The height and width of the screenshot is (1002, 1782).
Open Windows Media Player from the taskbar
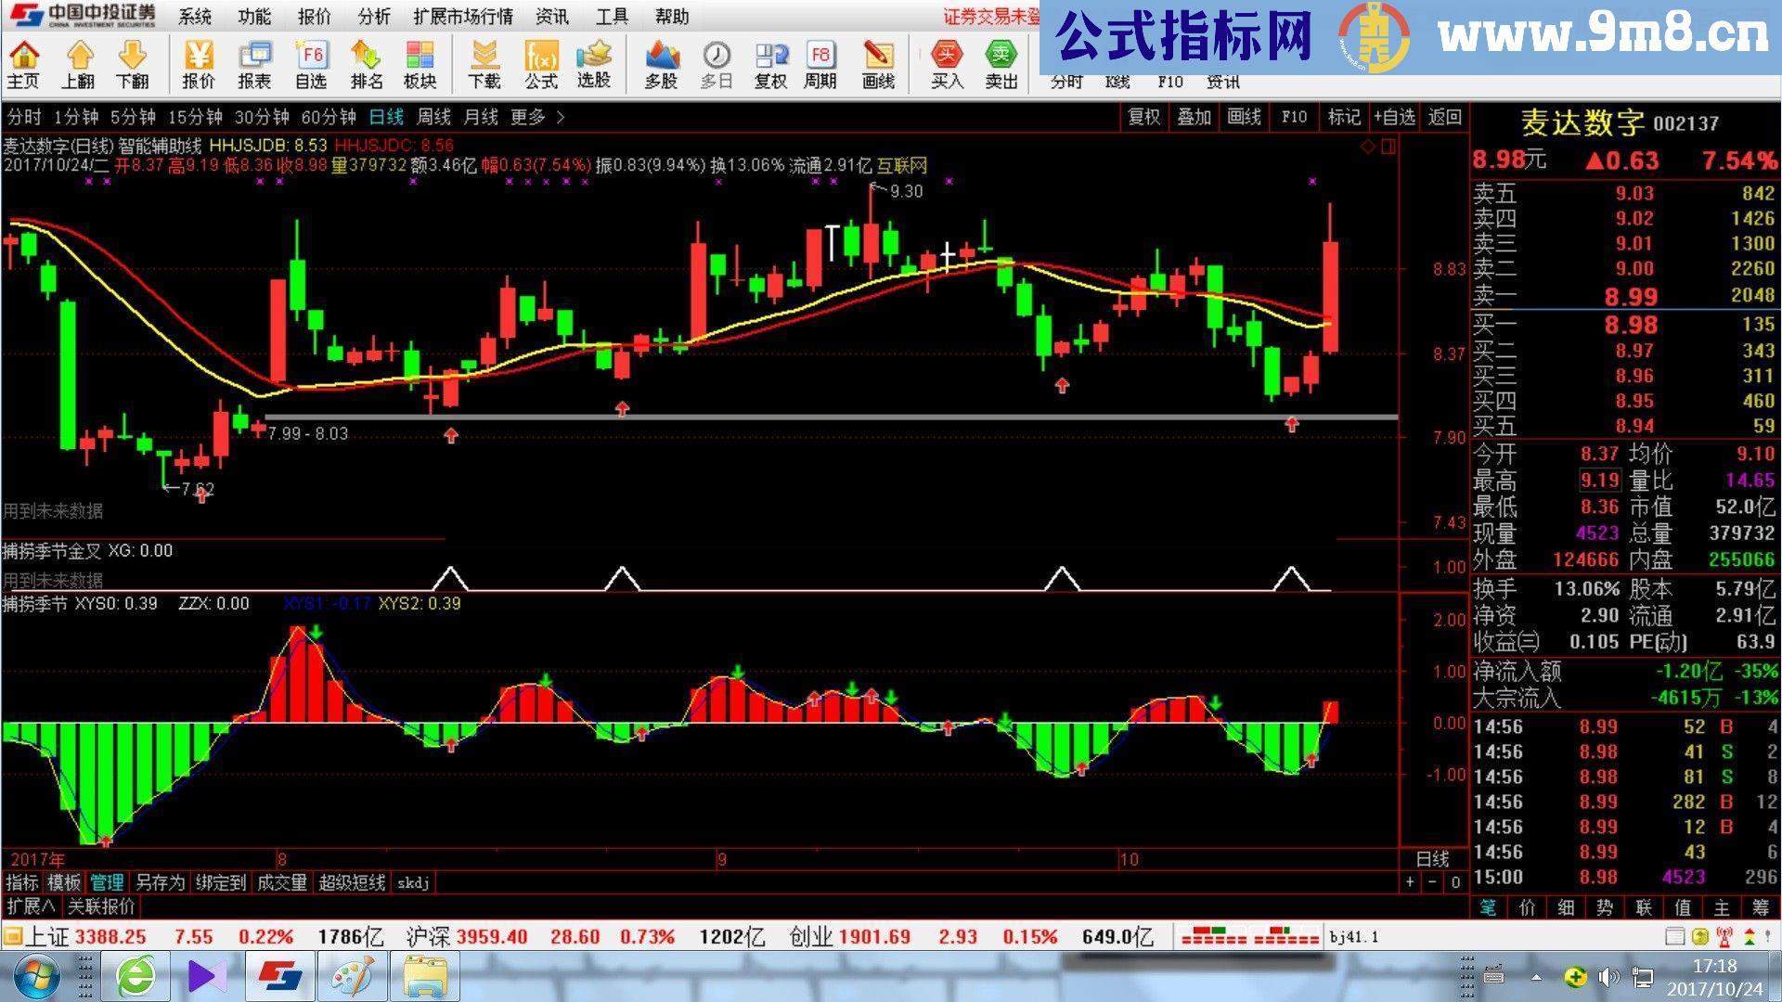pyautogui.click(x=204, y=977)
